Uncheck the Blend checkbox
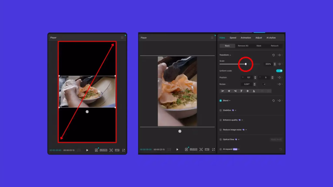The width and height of the screenshot is (333, 187). [220, 101]
